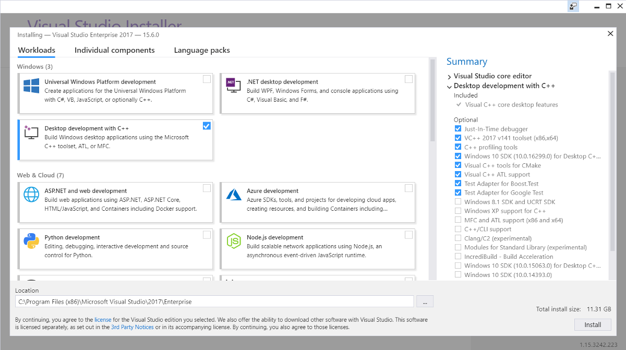Uncheck the Desktop development with C++ workload

pyautogui.click(x=207, y=126)
